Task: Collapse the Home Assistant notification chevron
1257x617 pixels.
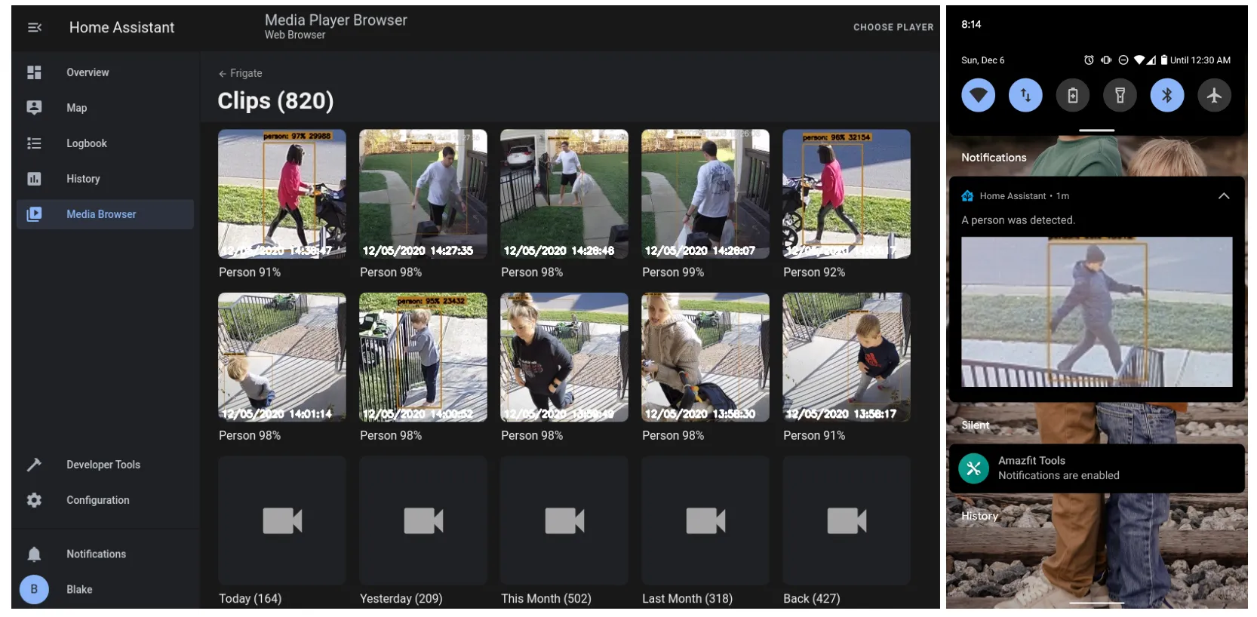Action: tap(1223, 196)
